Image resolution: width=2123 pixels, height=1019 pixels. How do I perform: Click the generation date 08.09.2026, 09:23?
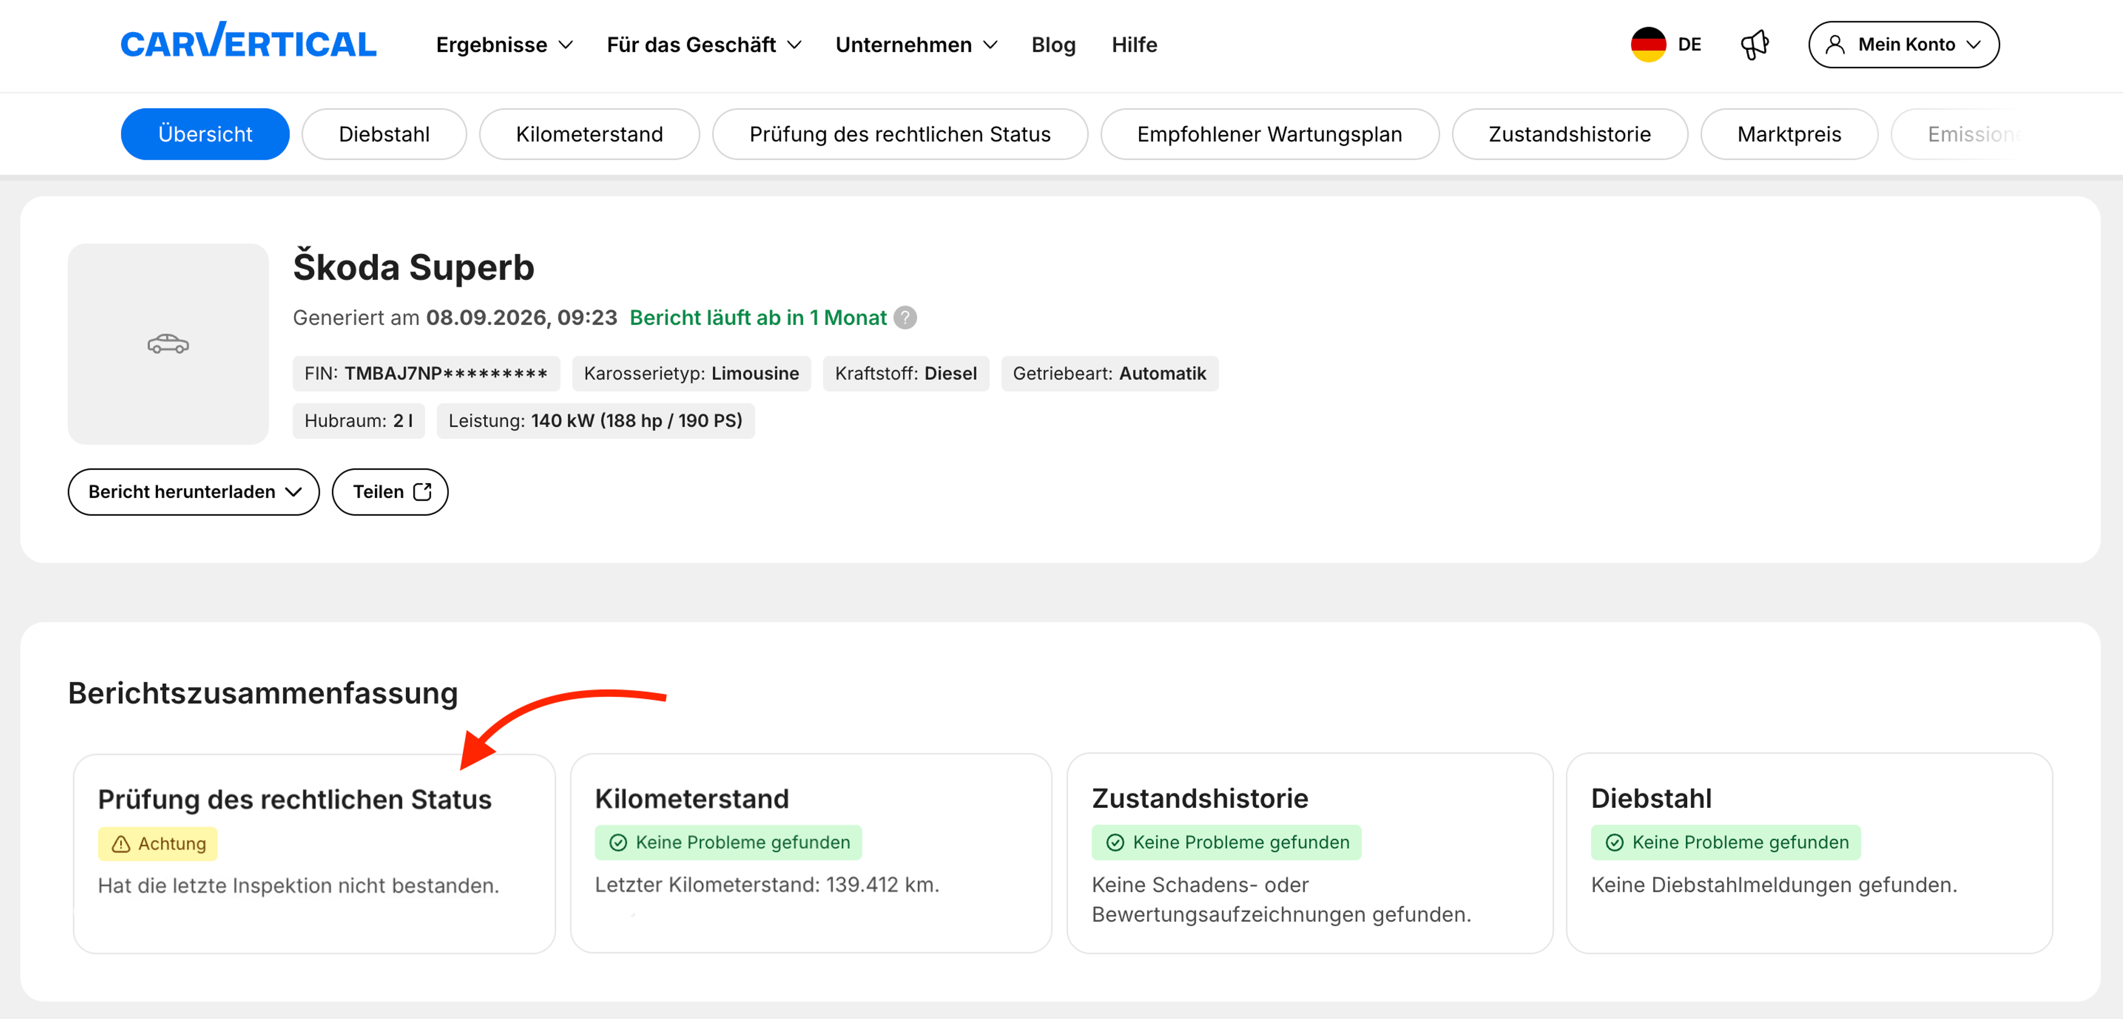tap(521, 318)
